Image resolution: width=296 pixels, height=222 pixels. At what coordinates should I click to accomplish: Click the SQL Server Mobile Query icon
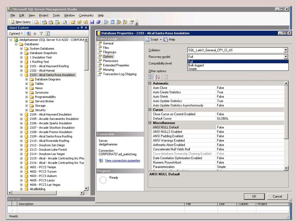(65, 22)
